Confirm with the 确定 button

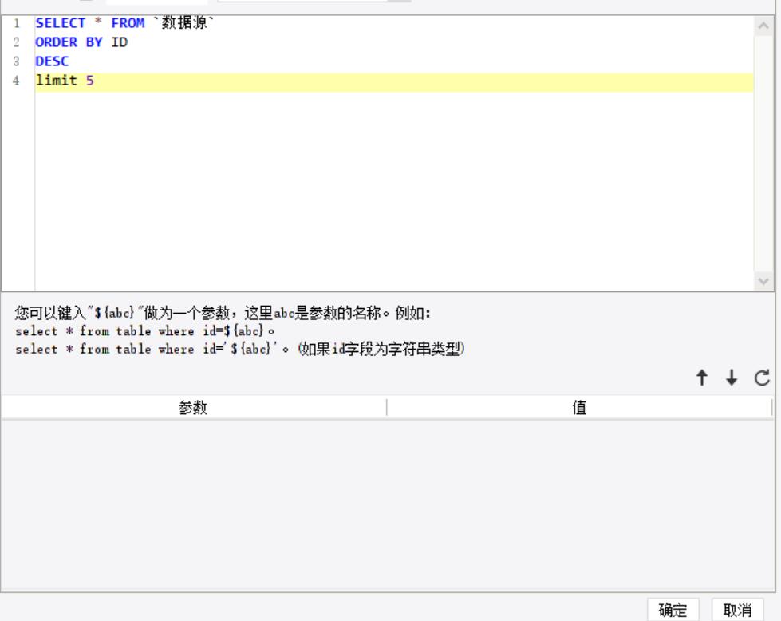point(673,610)
